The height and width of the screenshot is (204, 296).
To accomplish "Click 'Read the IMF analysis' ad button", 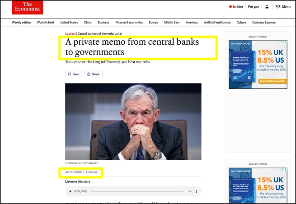I will click(x=273, y=81).
